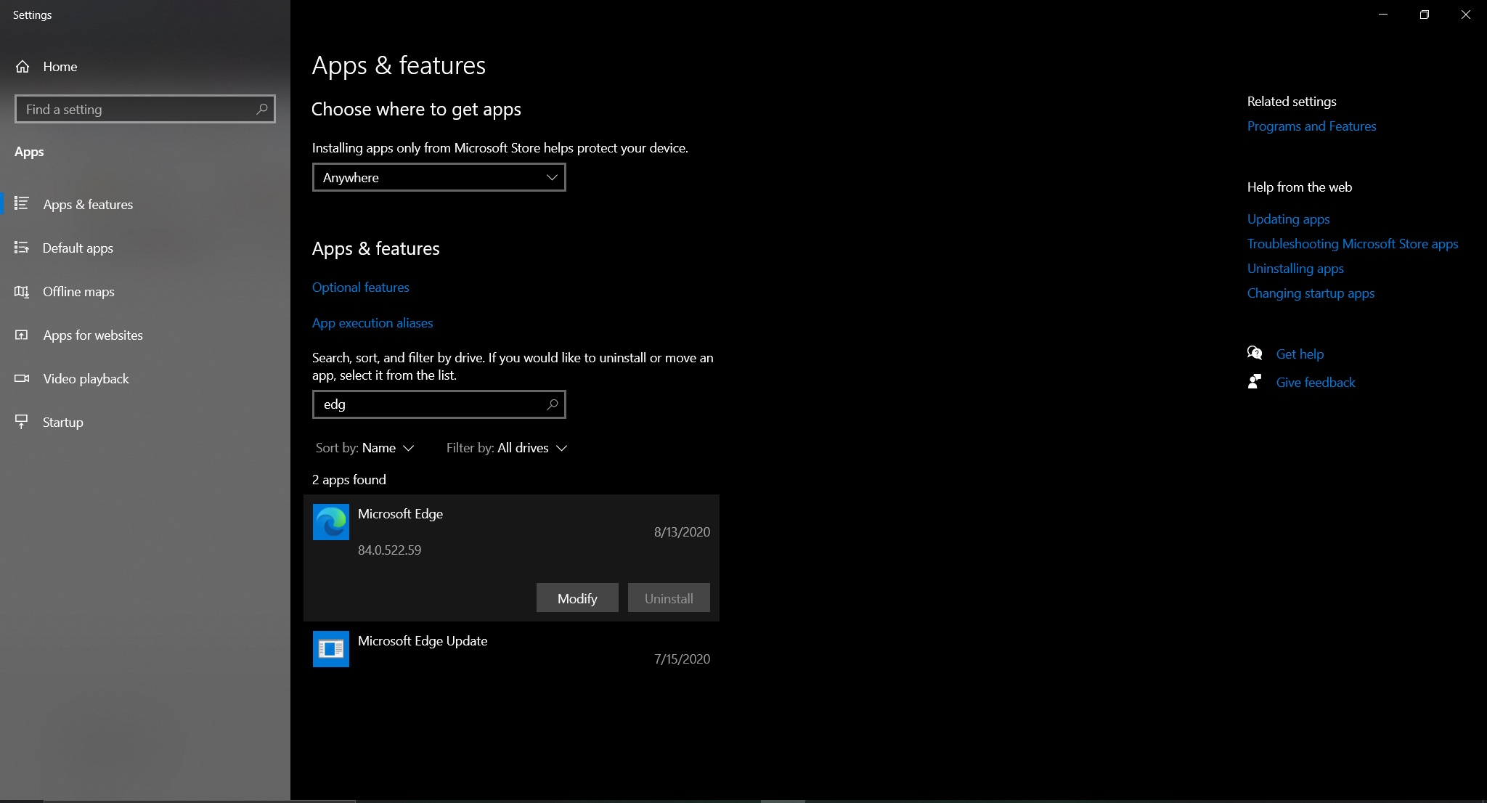This screenshot has height=803, width=1487.
Task: Click the Default apps sidebar icon
Action: click(x=22, y=248)
